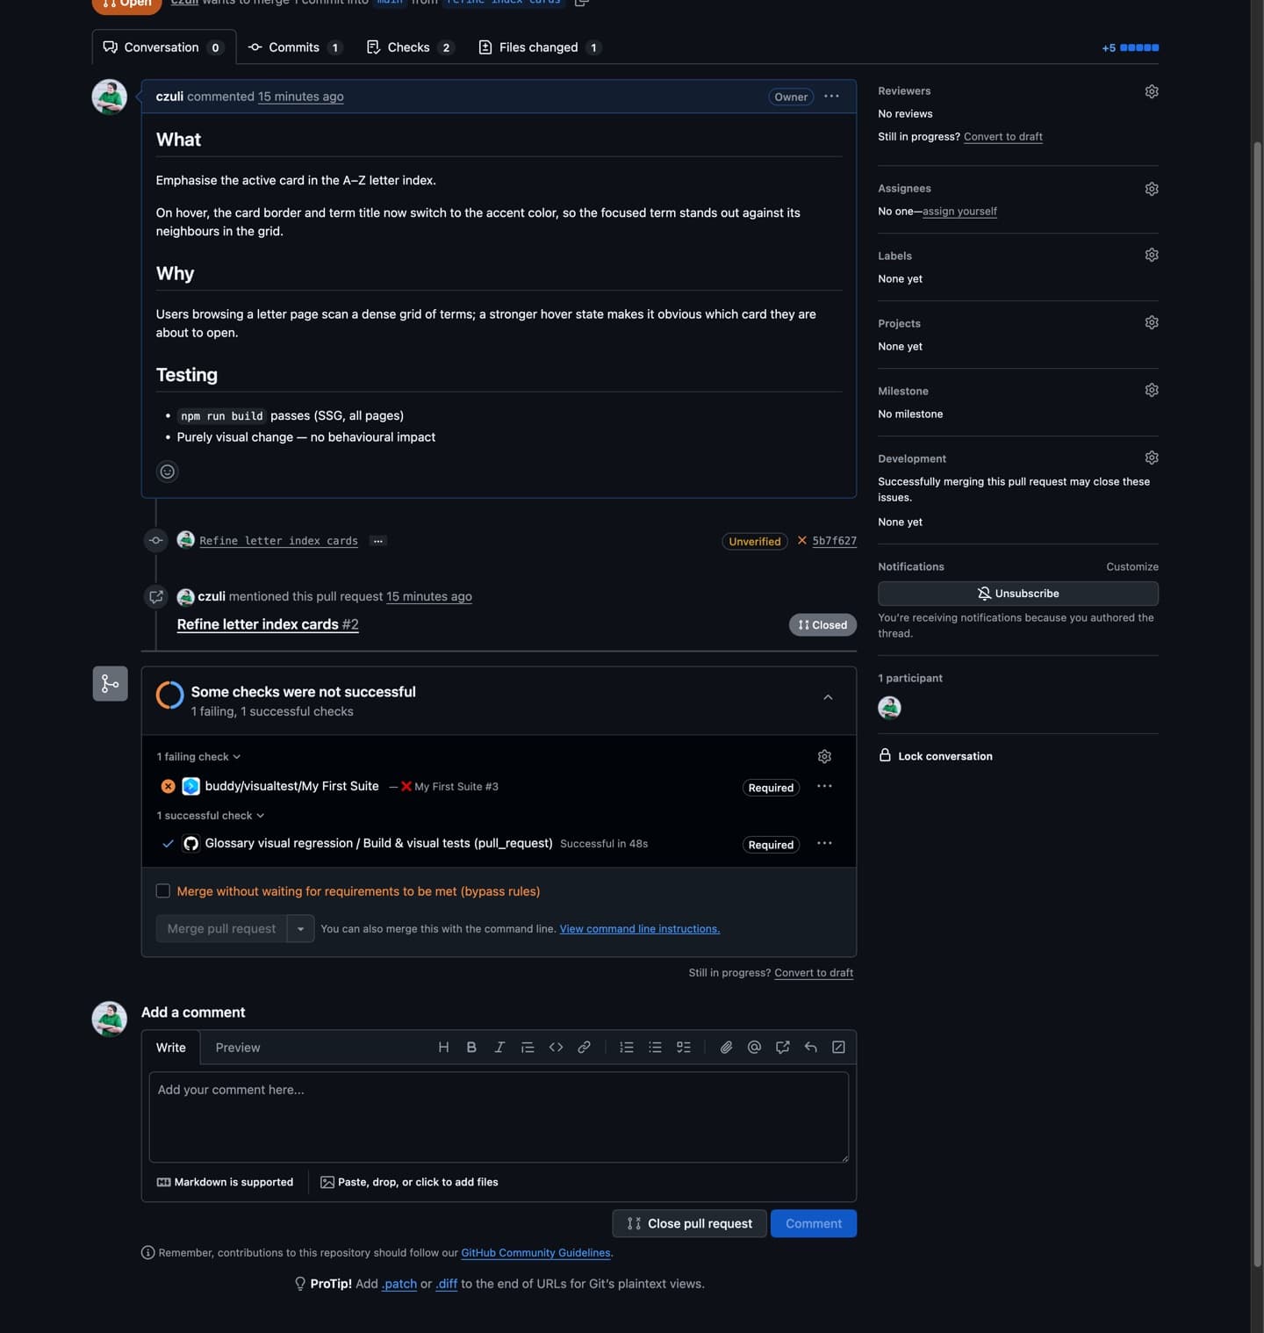Open Labels settings gear
Viewport: 1264px width, 1333px height.
pyautogui.click(x=1152, y=255)
